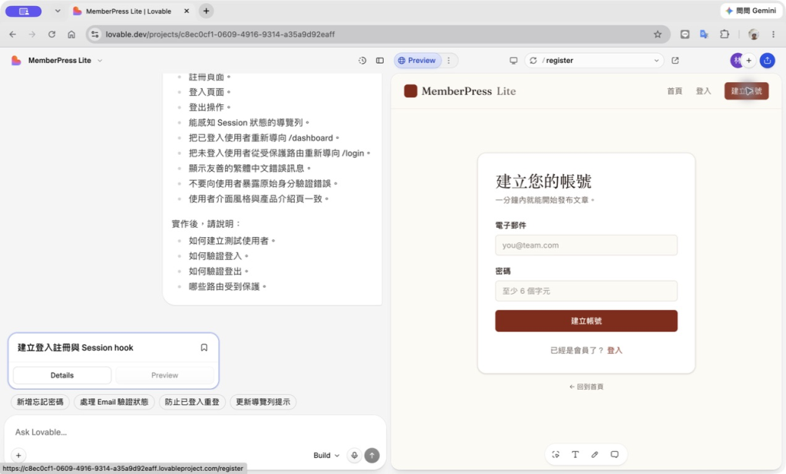This screenshot has height=474, width=786.
Task: Open preview in new tab icon
Action: [675, 61]
